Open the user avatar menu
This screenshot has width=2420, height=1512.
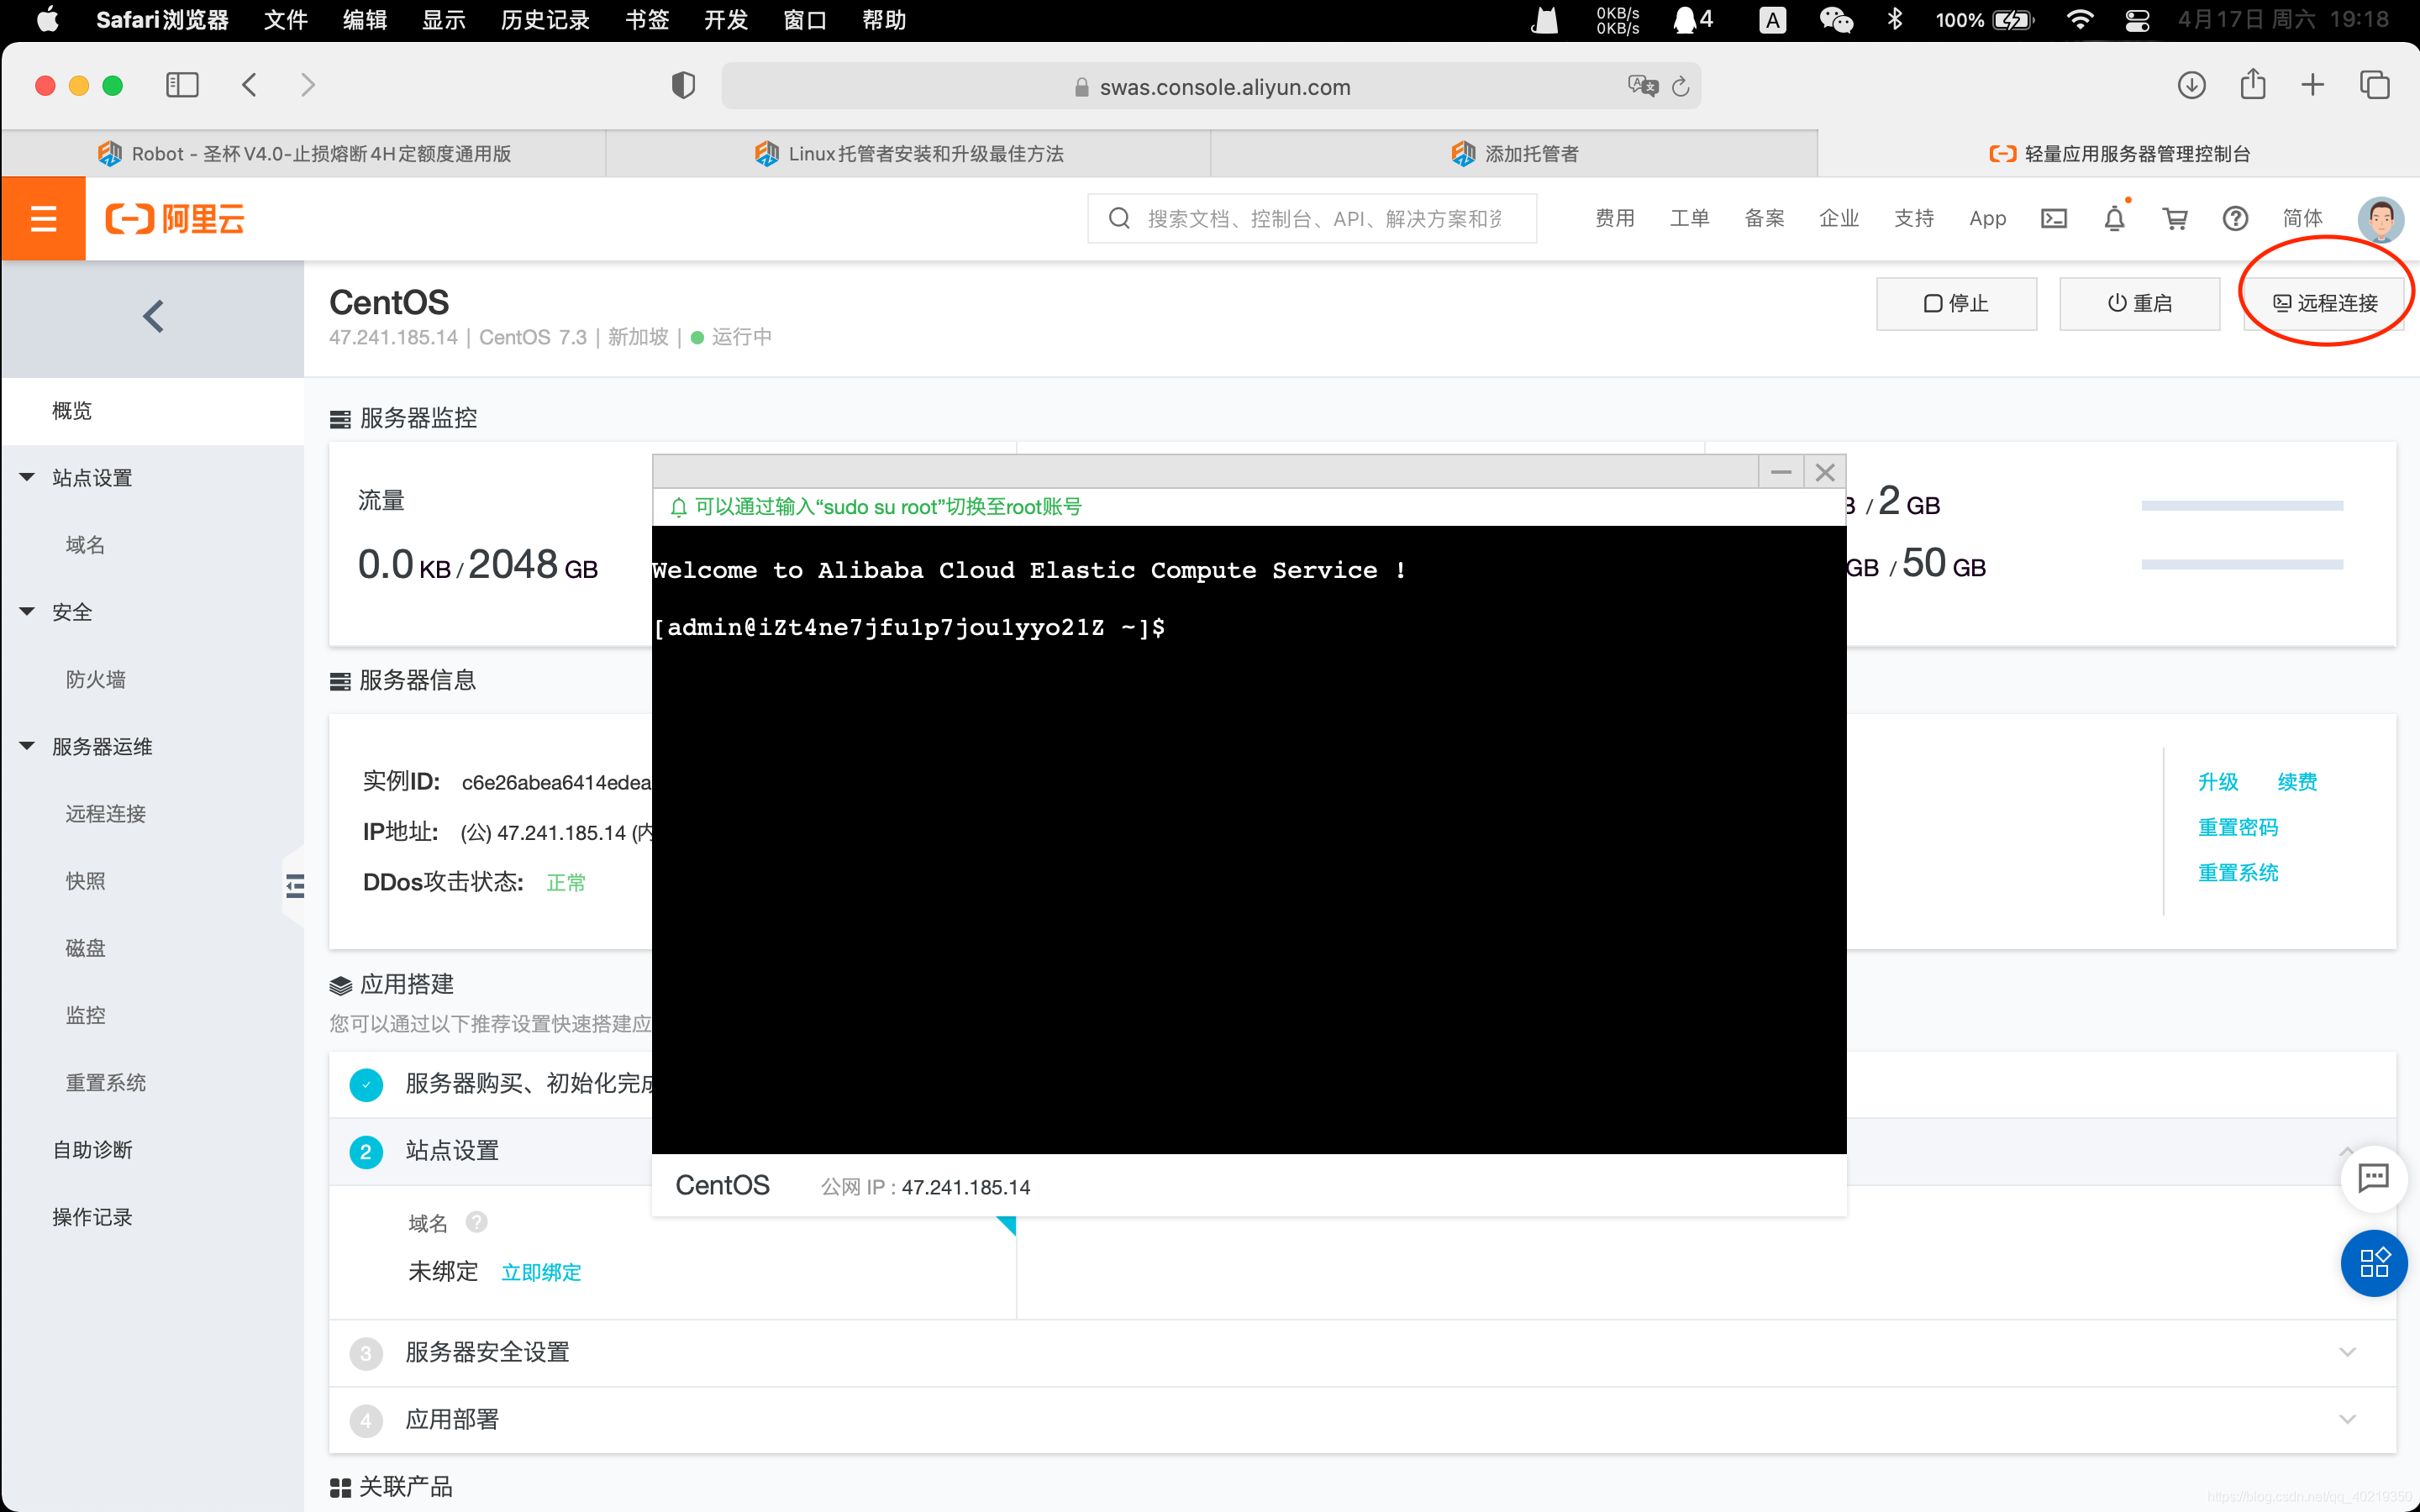[2380, 218]
